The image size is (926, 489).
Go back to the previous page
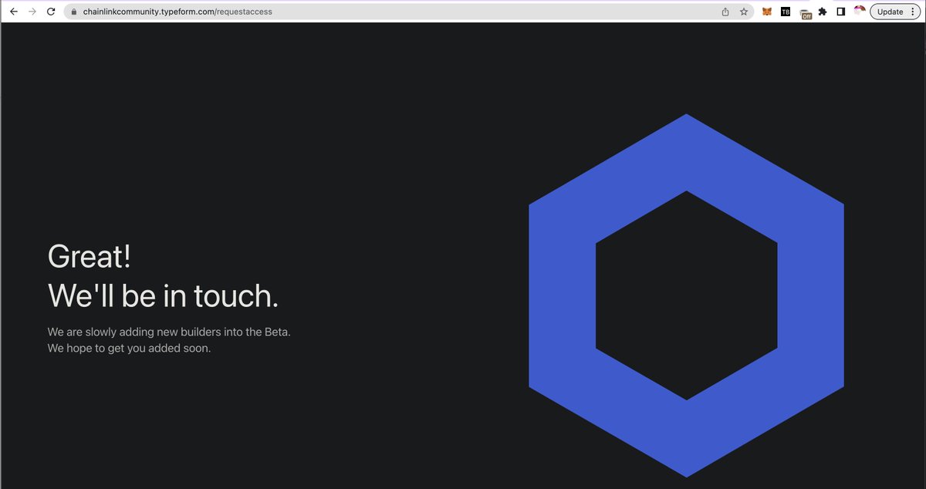13,12
